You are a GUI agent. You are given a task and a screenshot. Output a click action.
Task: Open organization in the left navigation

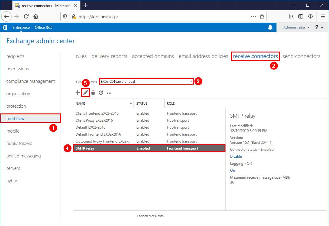click(x=18, y=94)
